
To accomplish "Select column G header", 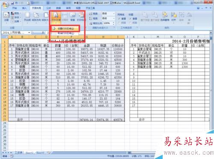I will [87, 37].
